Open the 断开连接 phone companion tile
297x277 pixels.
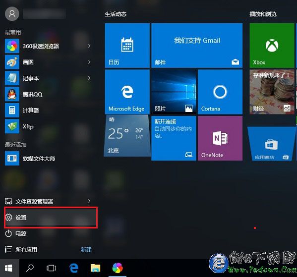tap(174, 138)
